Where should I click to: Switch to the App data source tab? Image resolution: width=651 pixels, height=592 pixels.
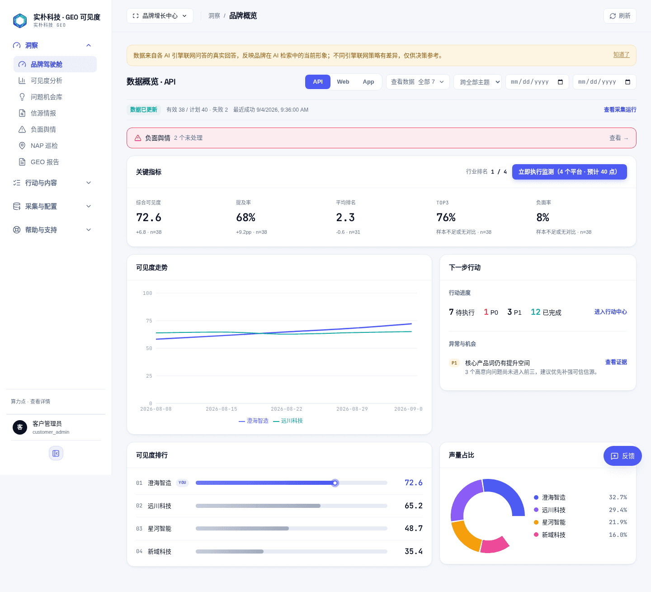[368, 82]
